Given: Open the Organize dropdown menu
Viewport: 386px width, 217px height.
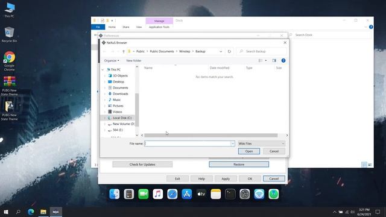Looking at the screenshot, I should (111, 60).
